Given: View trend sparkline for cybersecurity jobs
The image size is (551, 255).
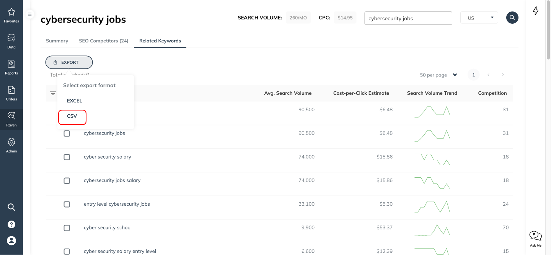Looking at the screenshot, I should pyautogui.click(x=432, y=136).
